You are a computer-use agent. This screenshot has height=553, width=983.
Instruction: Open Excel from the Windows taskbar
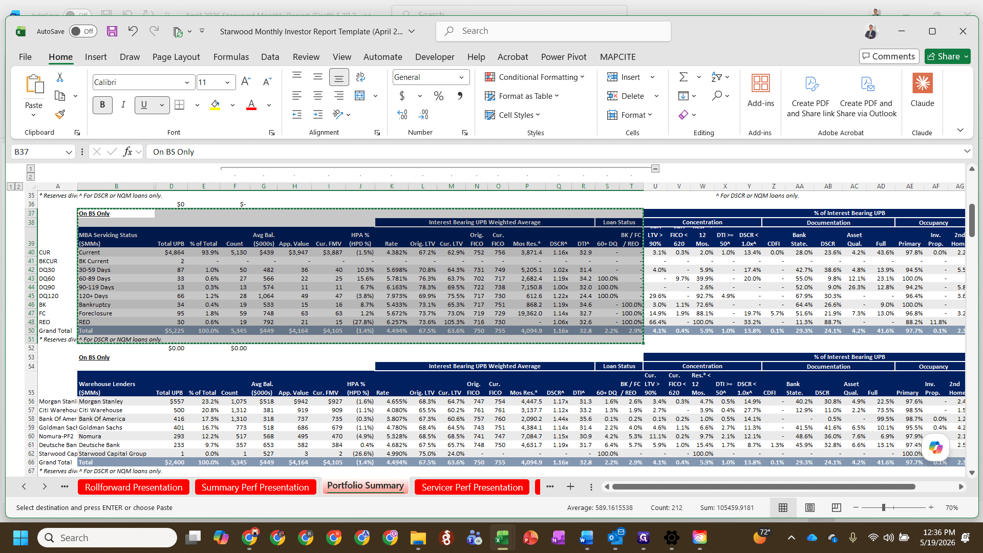(x=502, y=538)
